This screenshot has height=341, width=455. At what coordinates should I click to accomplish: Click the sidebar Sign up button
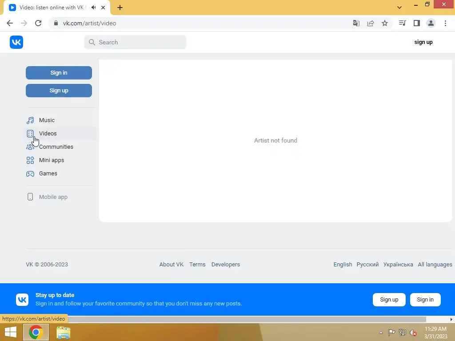(x=59, y=91)
